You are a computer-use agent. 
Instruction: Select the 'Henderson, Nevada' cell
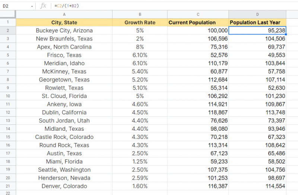pyautogui.click(x=64, y=178)
